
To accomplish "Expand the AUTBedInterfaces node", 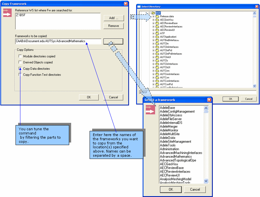I will (153, 40).
